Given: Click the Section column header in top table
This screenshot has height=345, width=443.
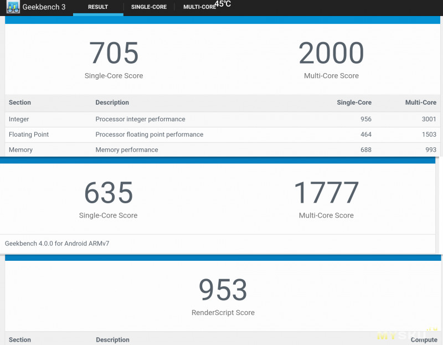Looking at the screenshot, I should click(20, 102).
